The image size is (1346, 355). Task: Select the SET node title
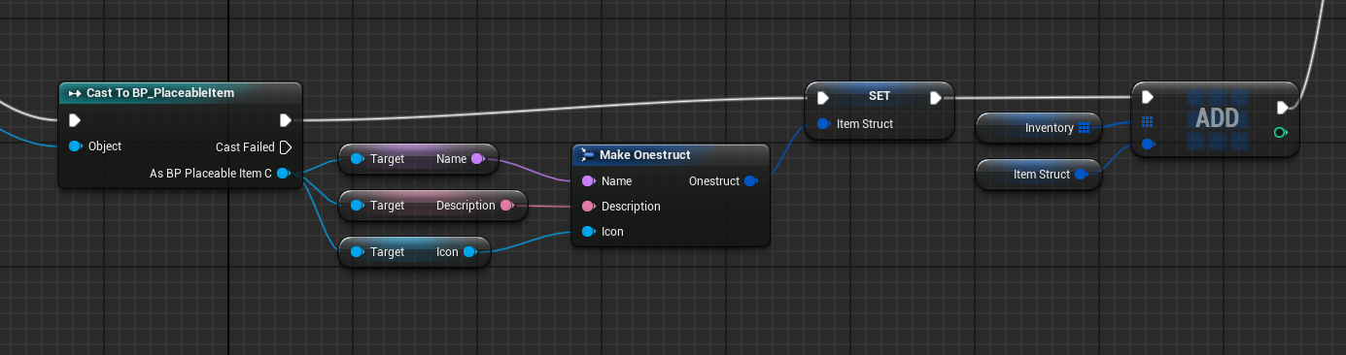click(879, 97)
